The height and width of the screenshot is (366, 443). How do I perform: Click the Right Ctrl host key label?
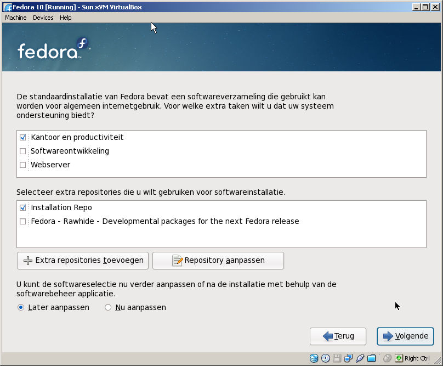tap(417, 358)
